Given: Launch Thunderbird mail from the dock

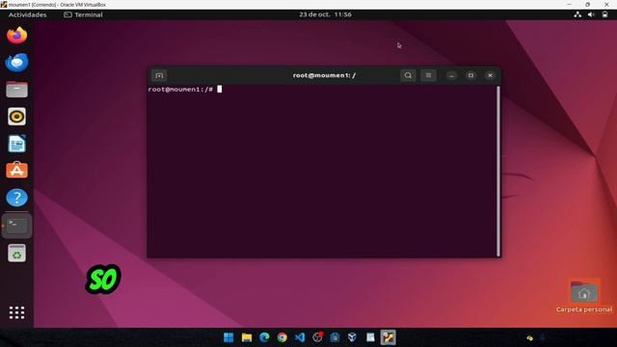Looking at the screenshot, I should coord(16,62).
